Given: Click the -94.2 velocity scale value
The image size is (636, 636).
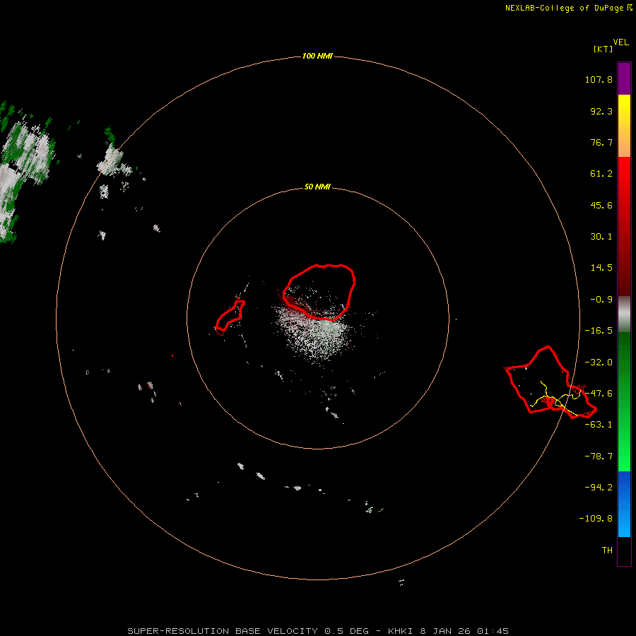Looking at the screenshot, I should (599, 487).
